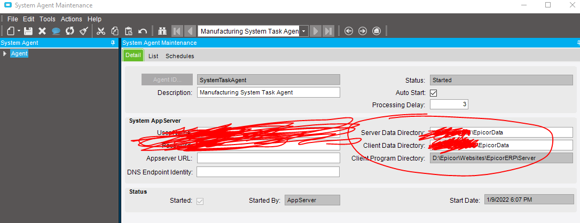Click the Start Date field
The height and width of the screenshot is (223, 580).
coord(529,200)
